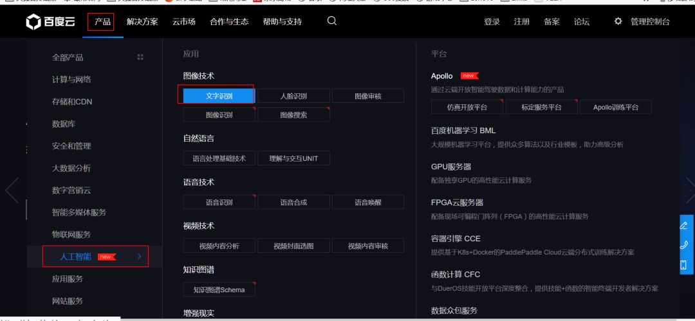Open 函数计算 CFC product
This screenshot has width=695, height=321.
(x=455, y=275)
